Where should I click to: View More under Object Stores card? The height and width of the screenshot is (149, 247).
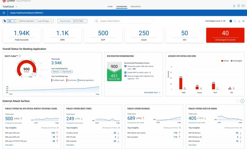coord(70,145)
